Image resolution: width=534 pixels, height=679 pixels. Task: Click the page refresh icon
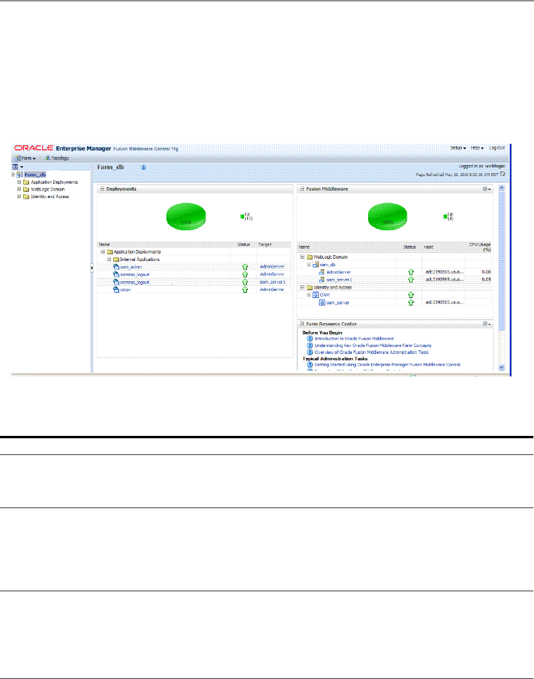503,174
